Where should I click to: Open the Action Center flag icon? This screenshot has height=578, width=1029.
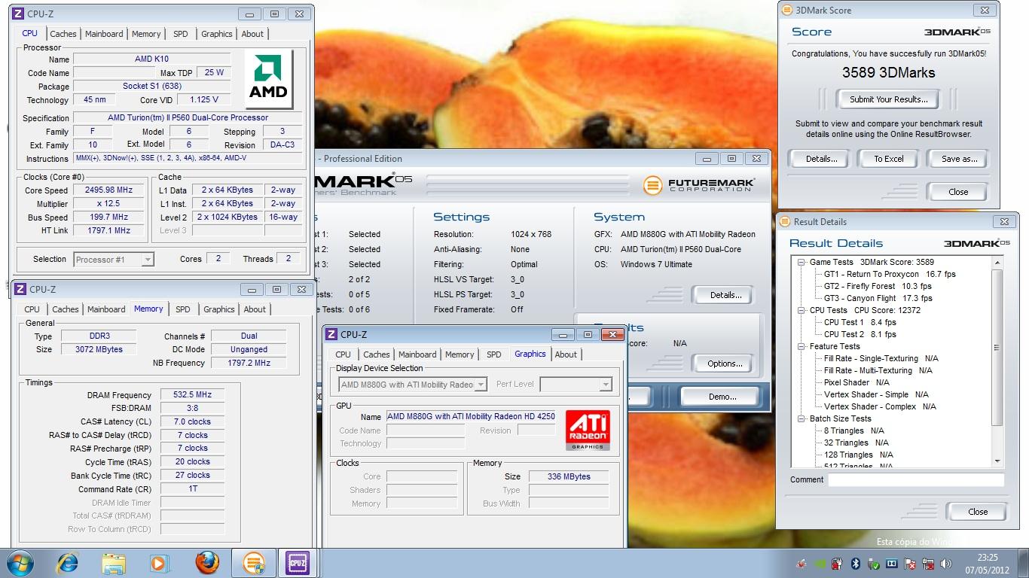pyautogui.click(x=910, y=563)
